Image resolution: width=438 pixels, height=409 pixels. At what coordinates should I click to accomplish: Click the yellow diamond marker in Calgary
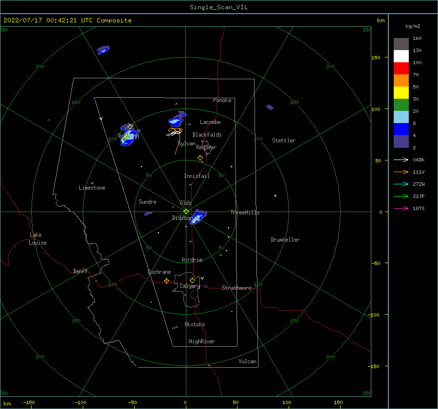192,280
